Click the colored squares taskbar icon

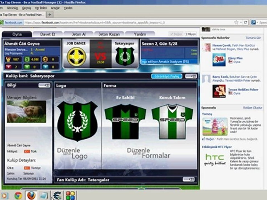[70, 195]
